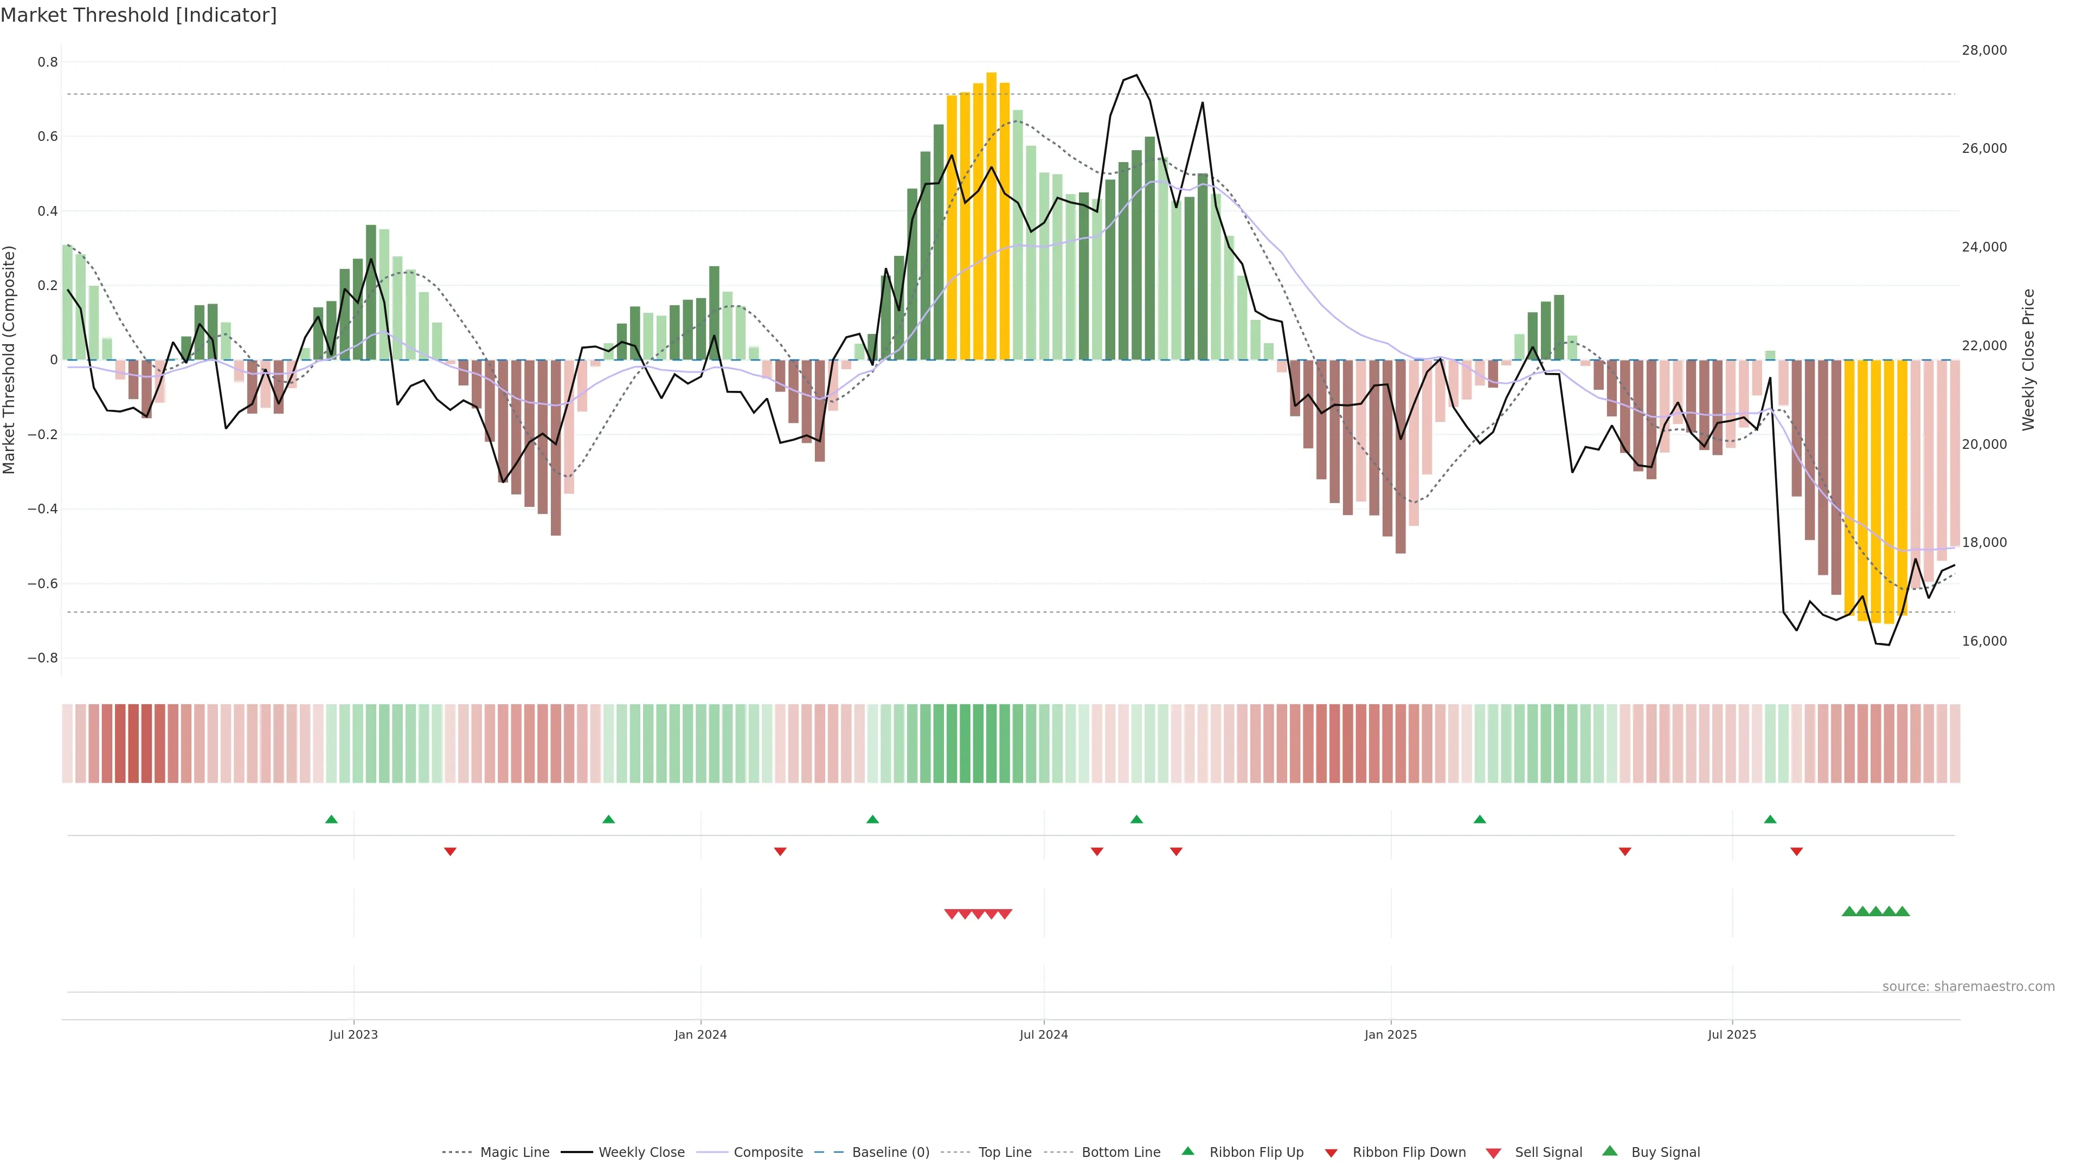Click ribbon flip up marker before Jul 2023
This screenshot has height=1171, width=2082.
pyautogui.click(x=331, y=820)
